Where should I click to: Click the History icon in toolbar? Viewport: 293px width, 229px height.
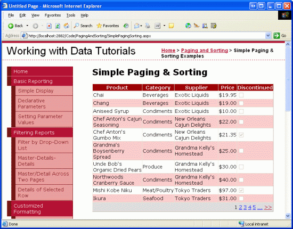pyautogui.click(x=126, y=26)
